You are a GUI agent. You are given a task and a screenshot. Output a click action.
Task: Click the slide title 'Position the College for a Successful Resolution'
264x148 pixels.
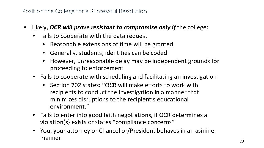[84, 11]
